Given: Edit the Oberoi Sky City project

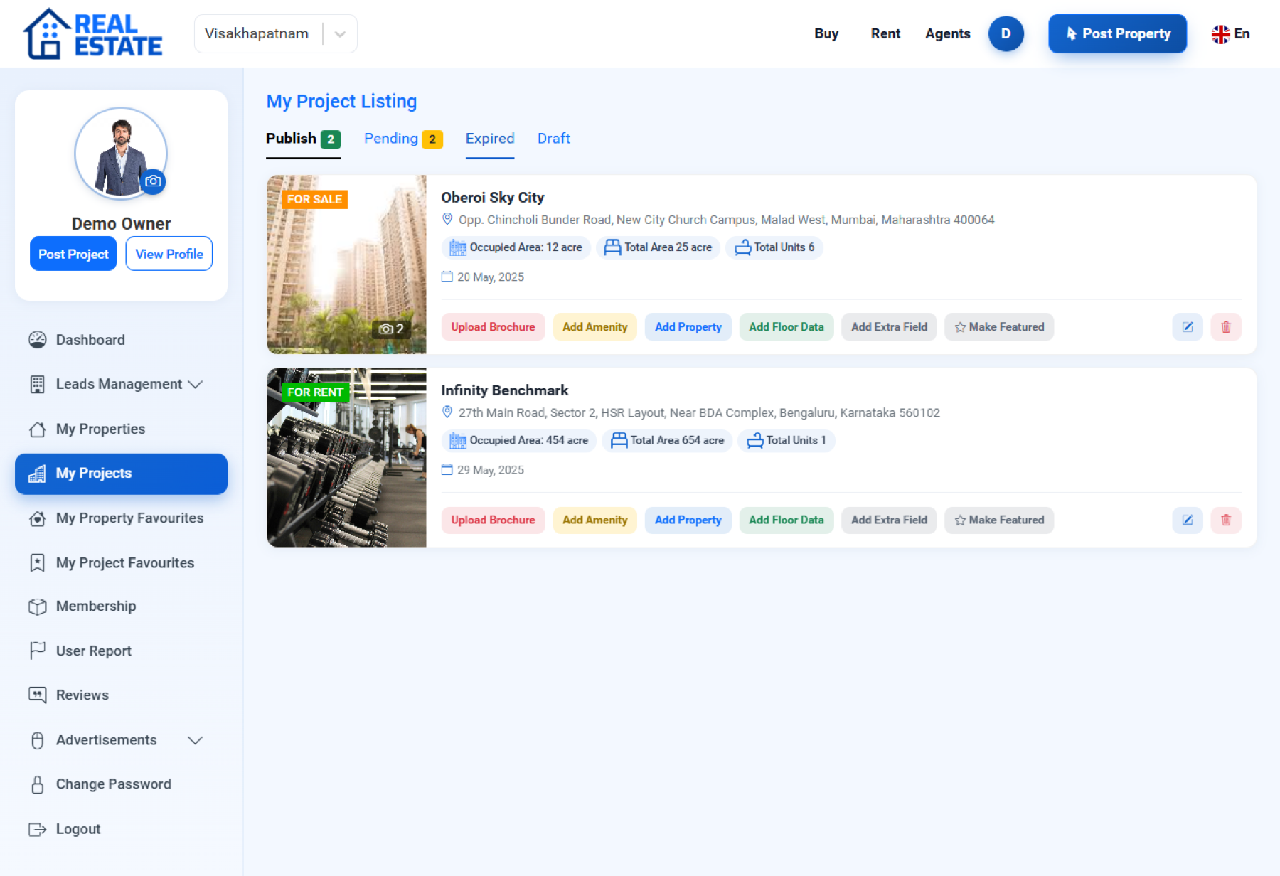Looking at the screenshot, I should 1187,327.
